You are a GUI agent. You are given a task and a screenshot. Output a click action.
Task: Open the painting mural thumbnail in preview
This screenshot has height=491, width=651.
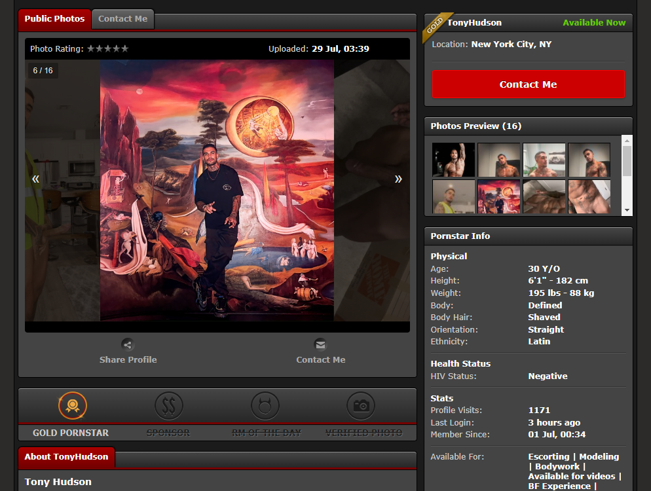pos(498,196)
